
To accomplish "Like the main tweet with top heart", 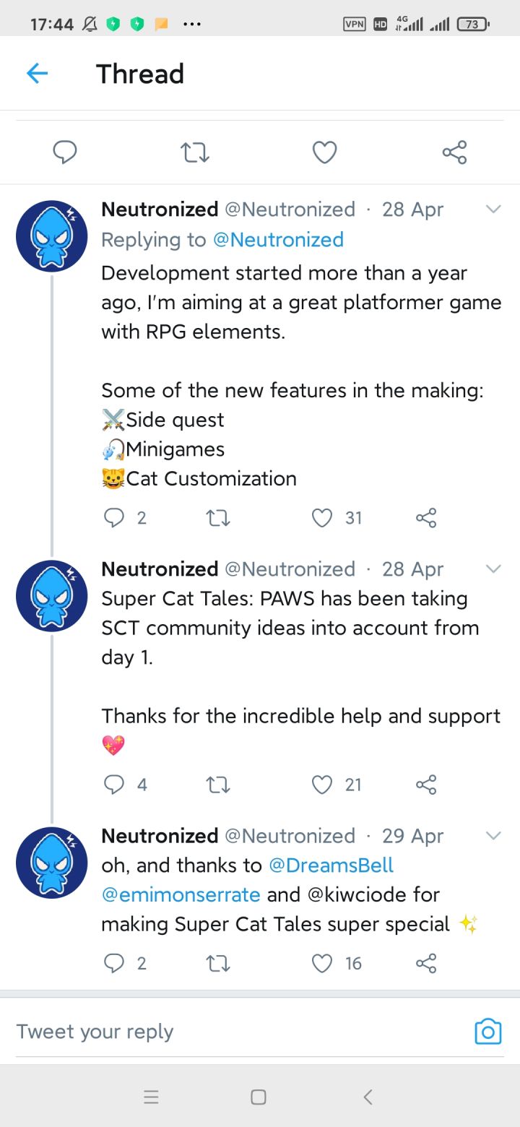I will tap(324, 152).
